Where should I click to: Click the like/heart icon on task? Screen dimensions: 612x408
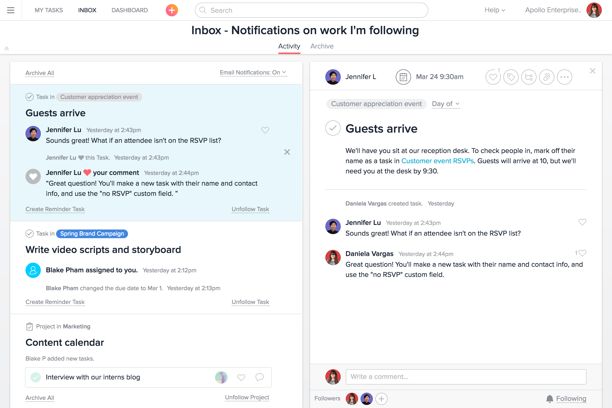point(493,76)
